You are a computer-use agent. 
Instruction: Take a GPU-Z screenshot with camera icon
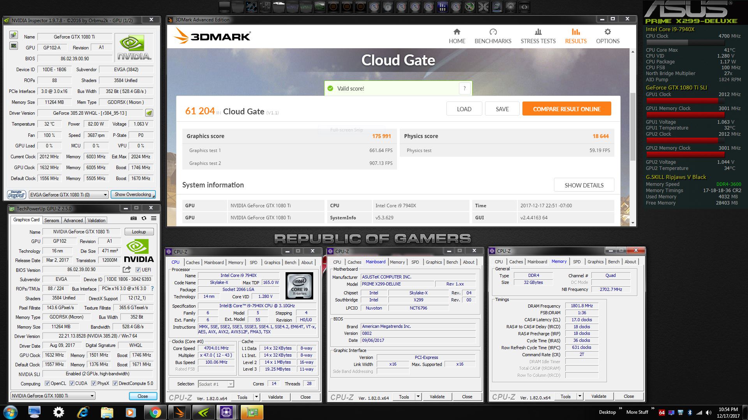(x=134, y=219)
